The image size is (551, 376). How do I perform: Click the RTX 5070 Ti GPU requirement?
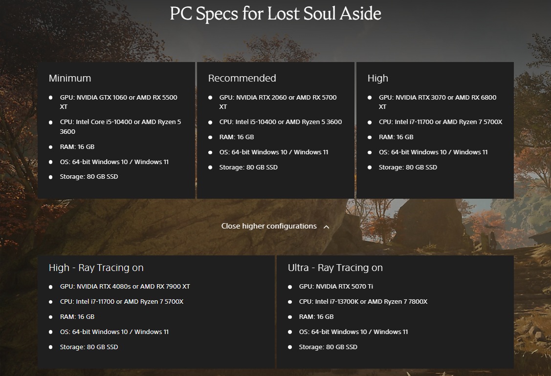(336, 287)
